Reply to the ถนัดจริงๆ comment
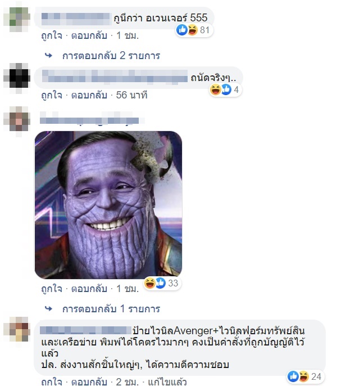 click(x=89, y=95)
